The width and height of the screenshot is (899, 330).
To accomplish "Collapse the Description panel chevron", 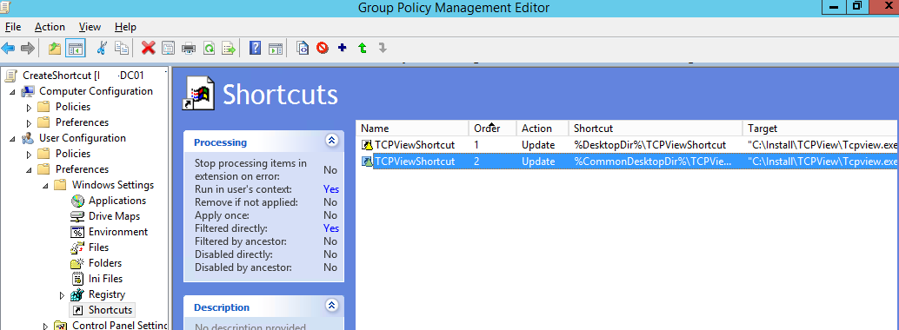I will tap(331, 306).
